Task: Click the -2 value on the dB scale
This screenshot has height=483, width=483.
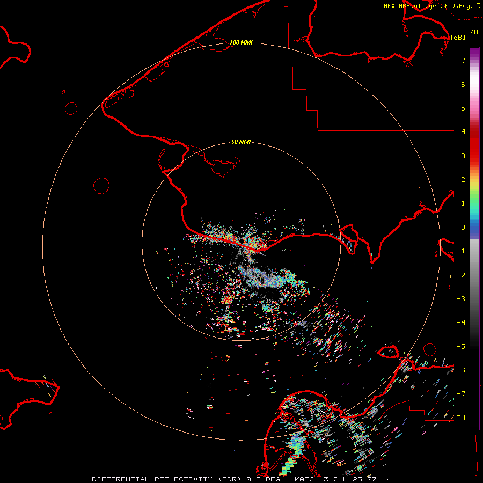Action: (461, 275)
